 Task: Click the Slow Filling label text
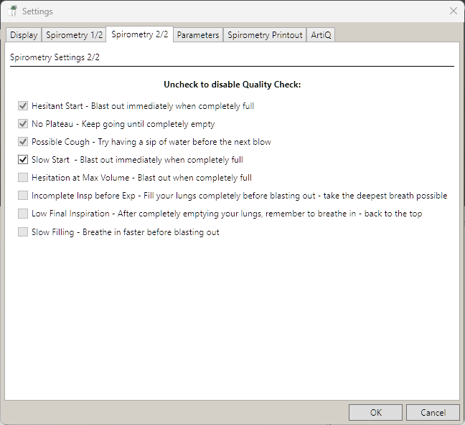125,232
